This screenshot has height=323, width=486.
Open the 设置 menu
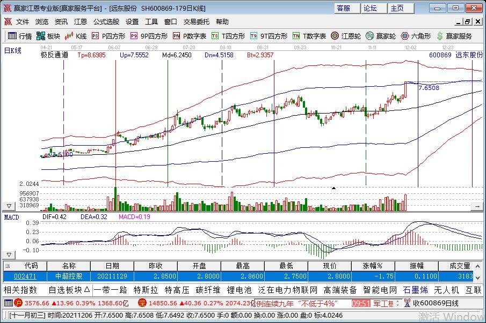tap(132, 21)
